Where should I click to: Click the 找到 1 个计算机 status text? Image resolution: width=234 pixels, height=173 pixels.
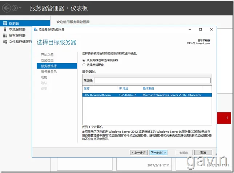(x=92, y=127)
